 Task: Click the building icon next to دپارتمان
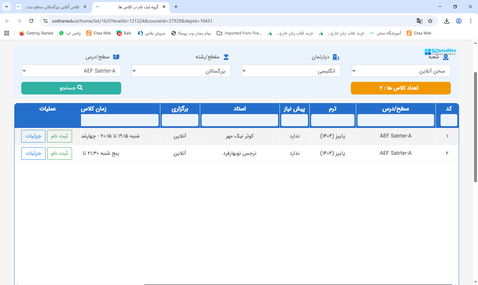click(336, 57)
